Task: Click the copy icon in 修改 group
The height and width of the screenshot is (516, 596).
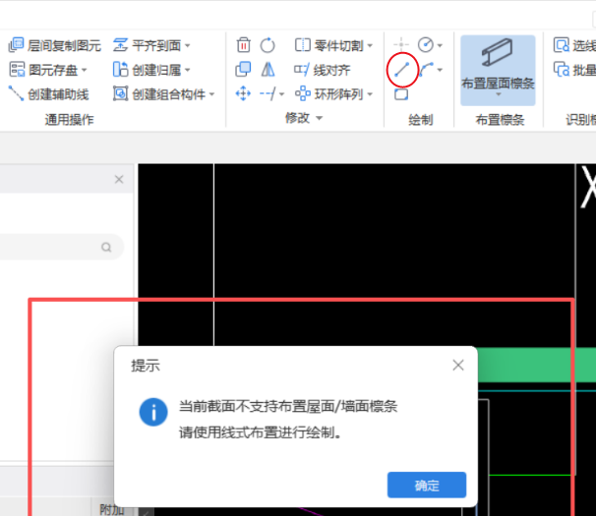Action: click(243, 70)
